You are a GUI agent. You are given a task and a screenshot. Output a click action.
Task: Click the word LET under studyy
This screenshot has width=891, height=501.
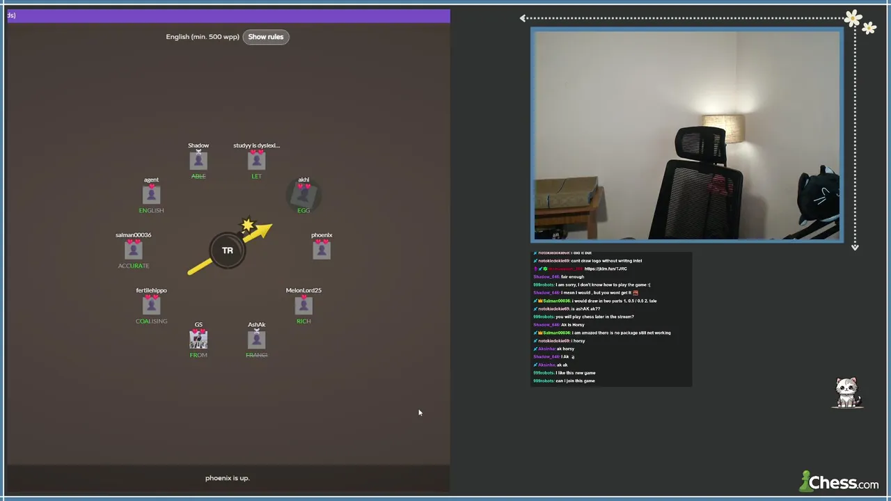257,176
